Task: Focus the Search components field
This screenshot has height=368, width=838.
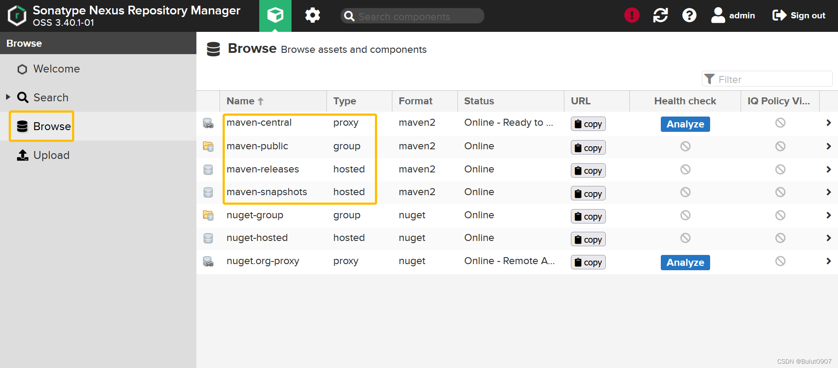Action: (x=412, y=16)
